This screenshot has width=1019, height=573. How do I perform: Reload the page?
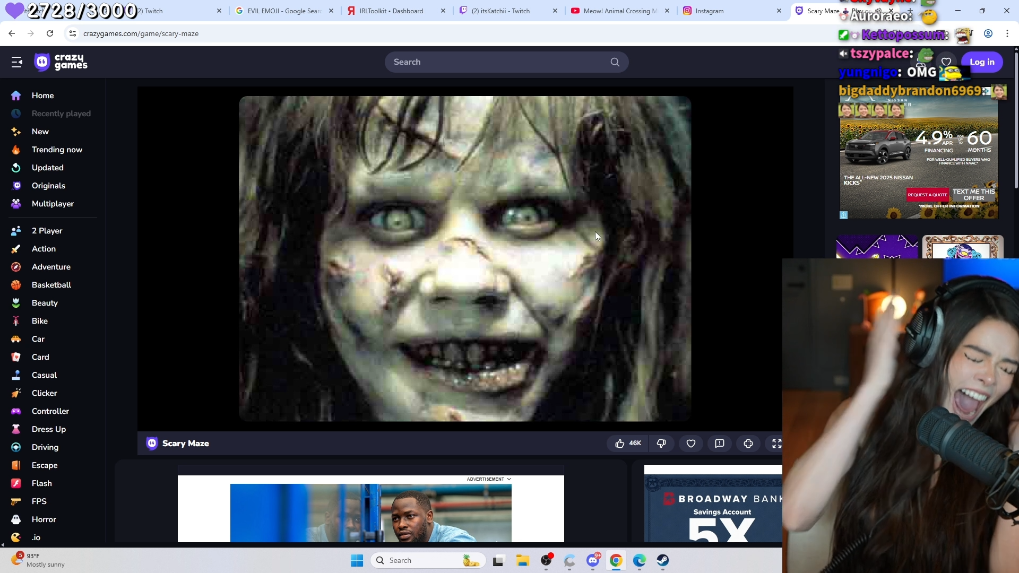50,33
